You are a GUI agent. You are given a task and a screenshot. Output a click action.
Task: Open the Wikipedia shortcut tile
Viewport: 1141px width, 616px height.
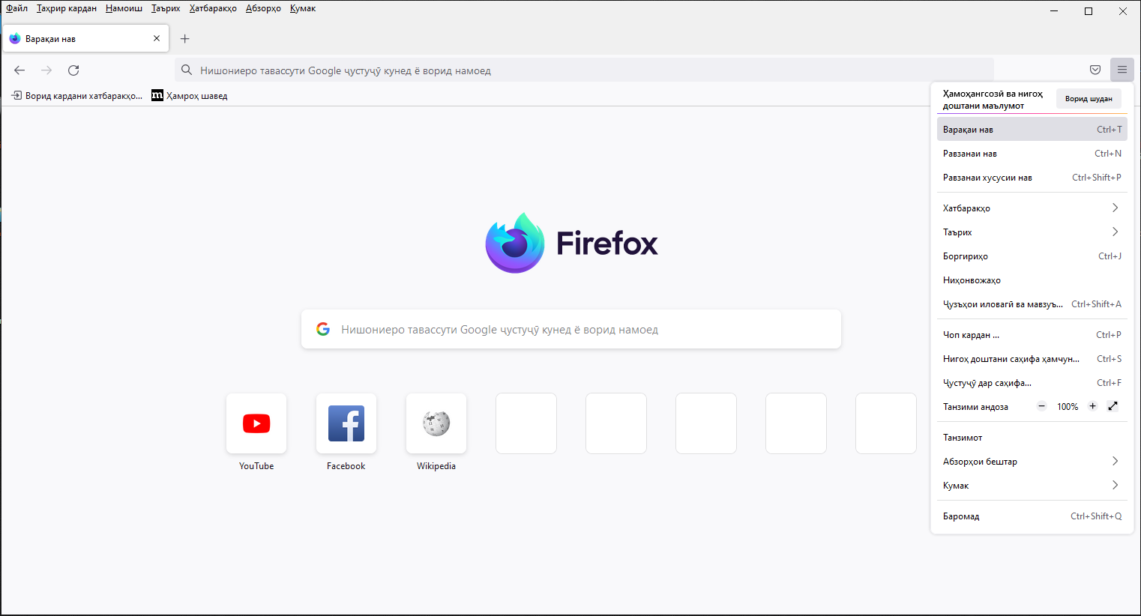(x=436, y=423)
